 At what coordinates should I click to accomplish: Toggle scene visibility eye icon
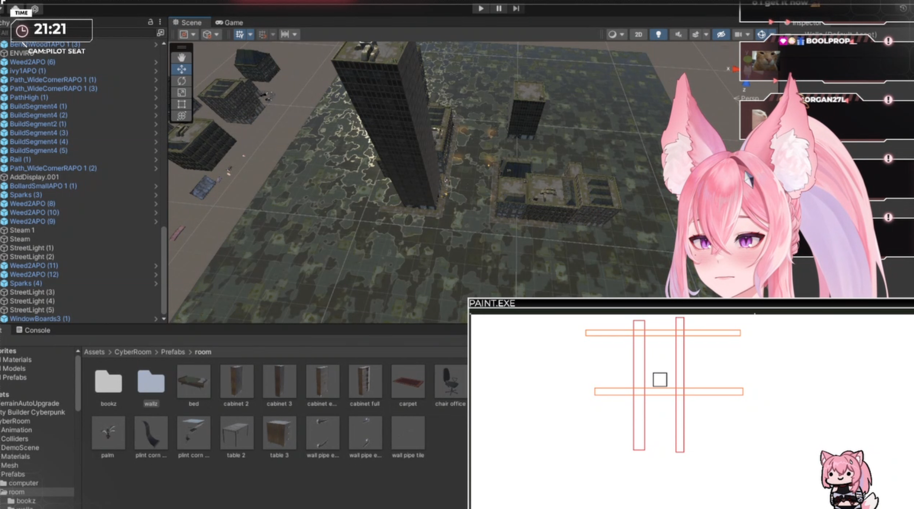720,34
